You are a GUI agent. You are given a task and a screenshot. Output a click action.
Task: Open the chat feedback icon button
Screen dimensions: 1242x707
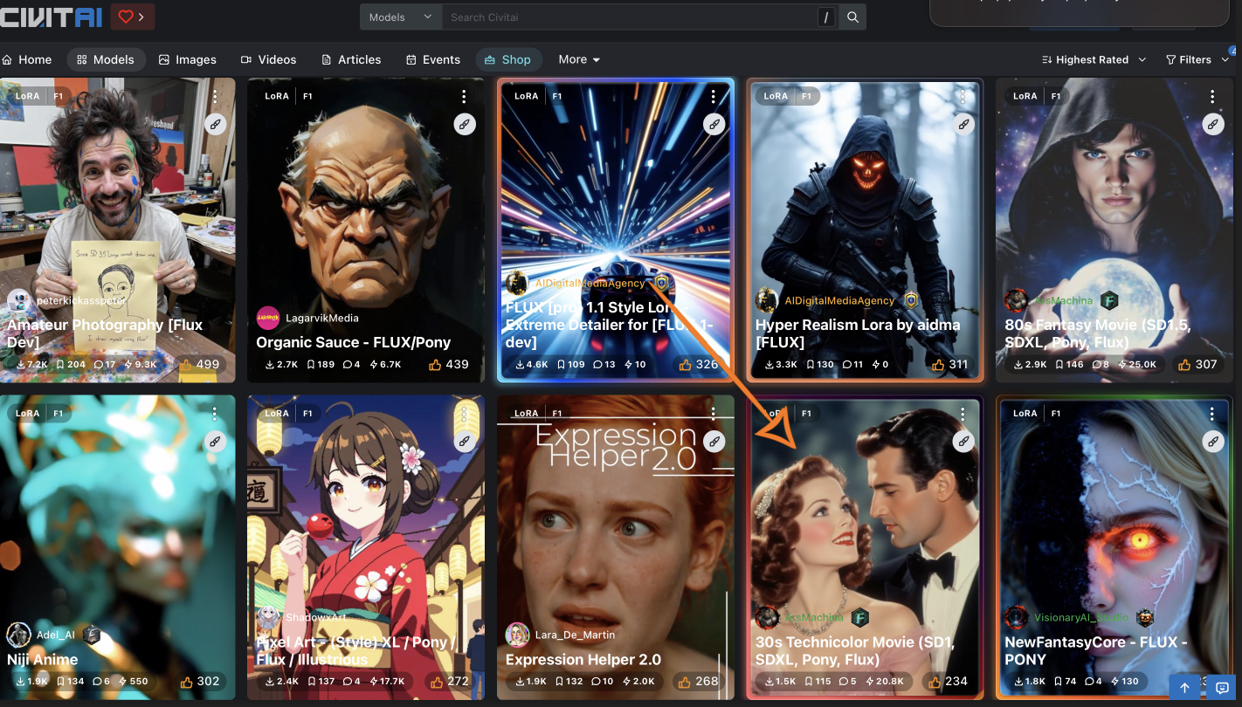1222,688
